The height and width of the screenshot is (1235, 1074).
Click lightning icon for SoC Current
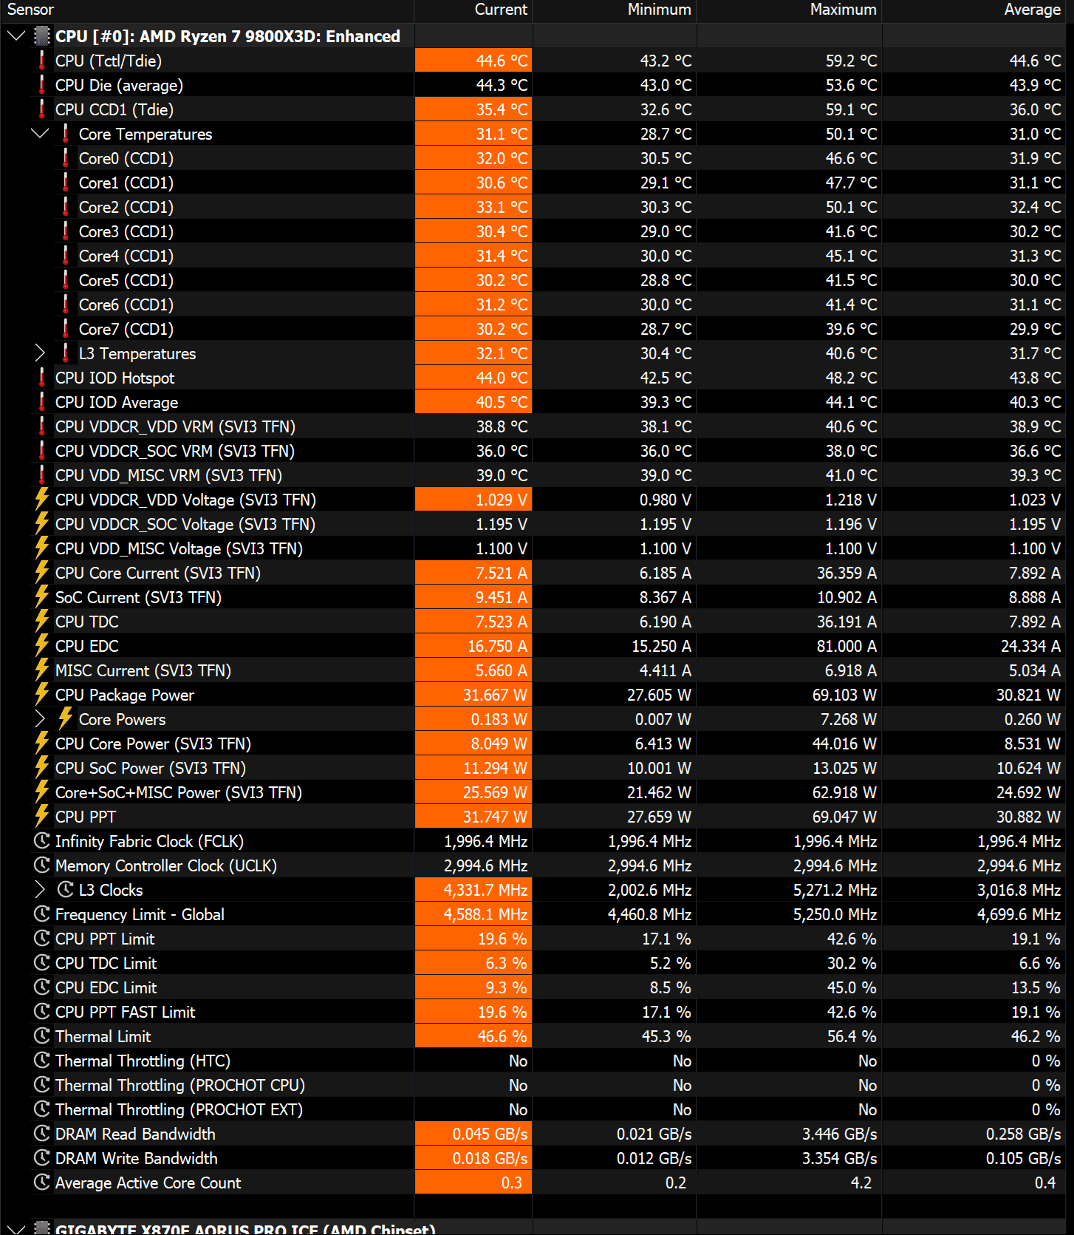tap(42, 597)
